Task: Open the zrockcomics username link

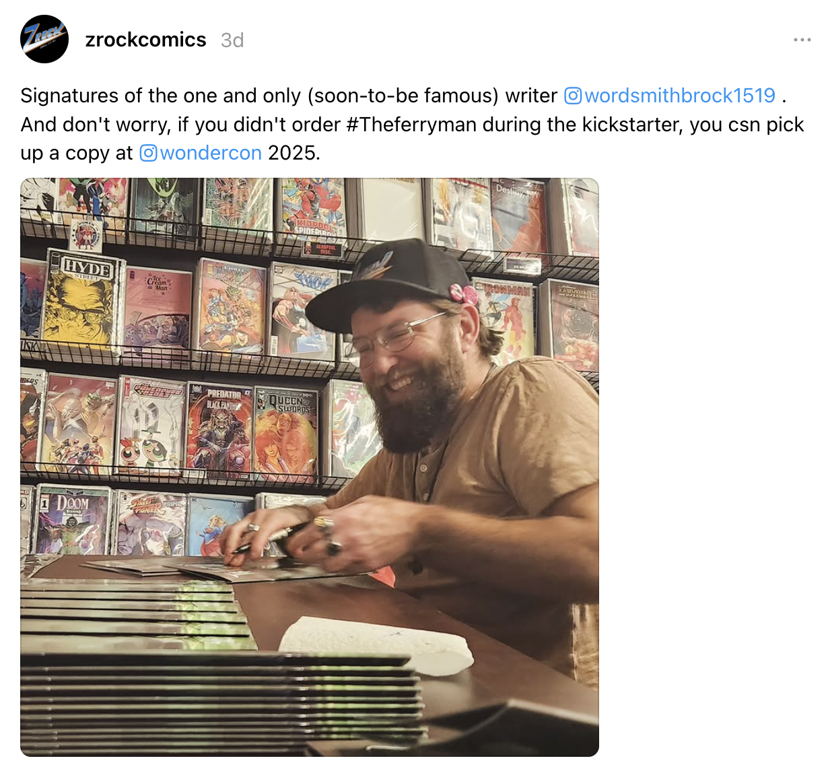Action: 145,40
